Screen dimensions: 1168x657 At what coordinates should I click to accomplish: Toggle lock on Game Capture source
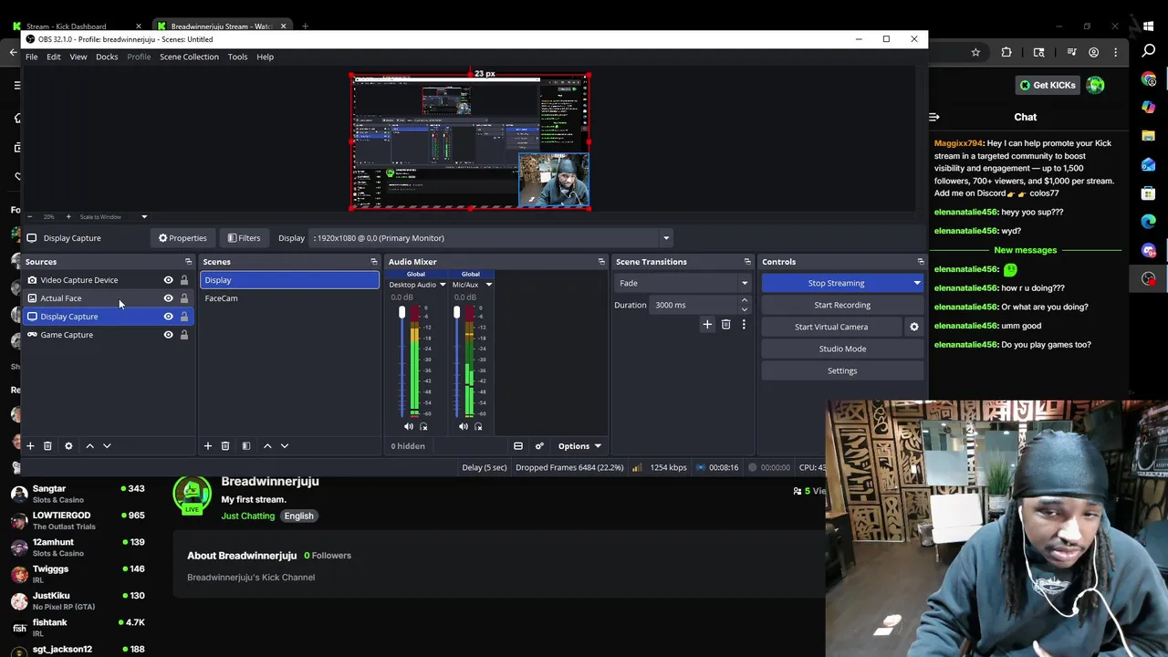(184, 335)
